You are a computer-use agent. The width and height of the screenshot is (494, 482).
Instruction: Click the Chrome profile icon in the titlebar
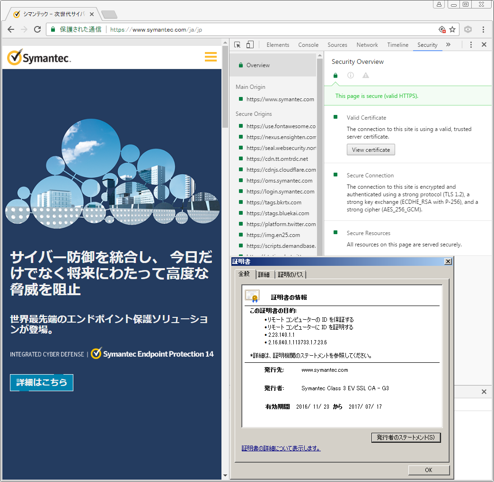coord(439,4)
